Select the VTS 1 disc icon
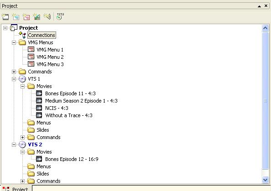Screen dimensions: 271x191 coord(22,79)
